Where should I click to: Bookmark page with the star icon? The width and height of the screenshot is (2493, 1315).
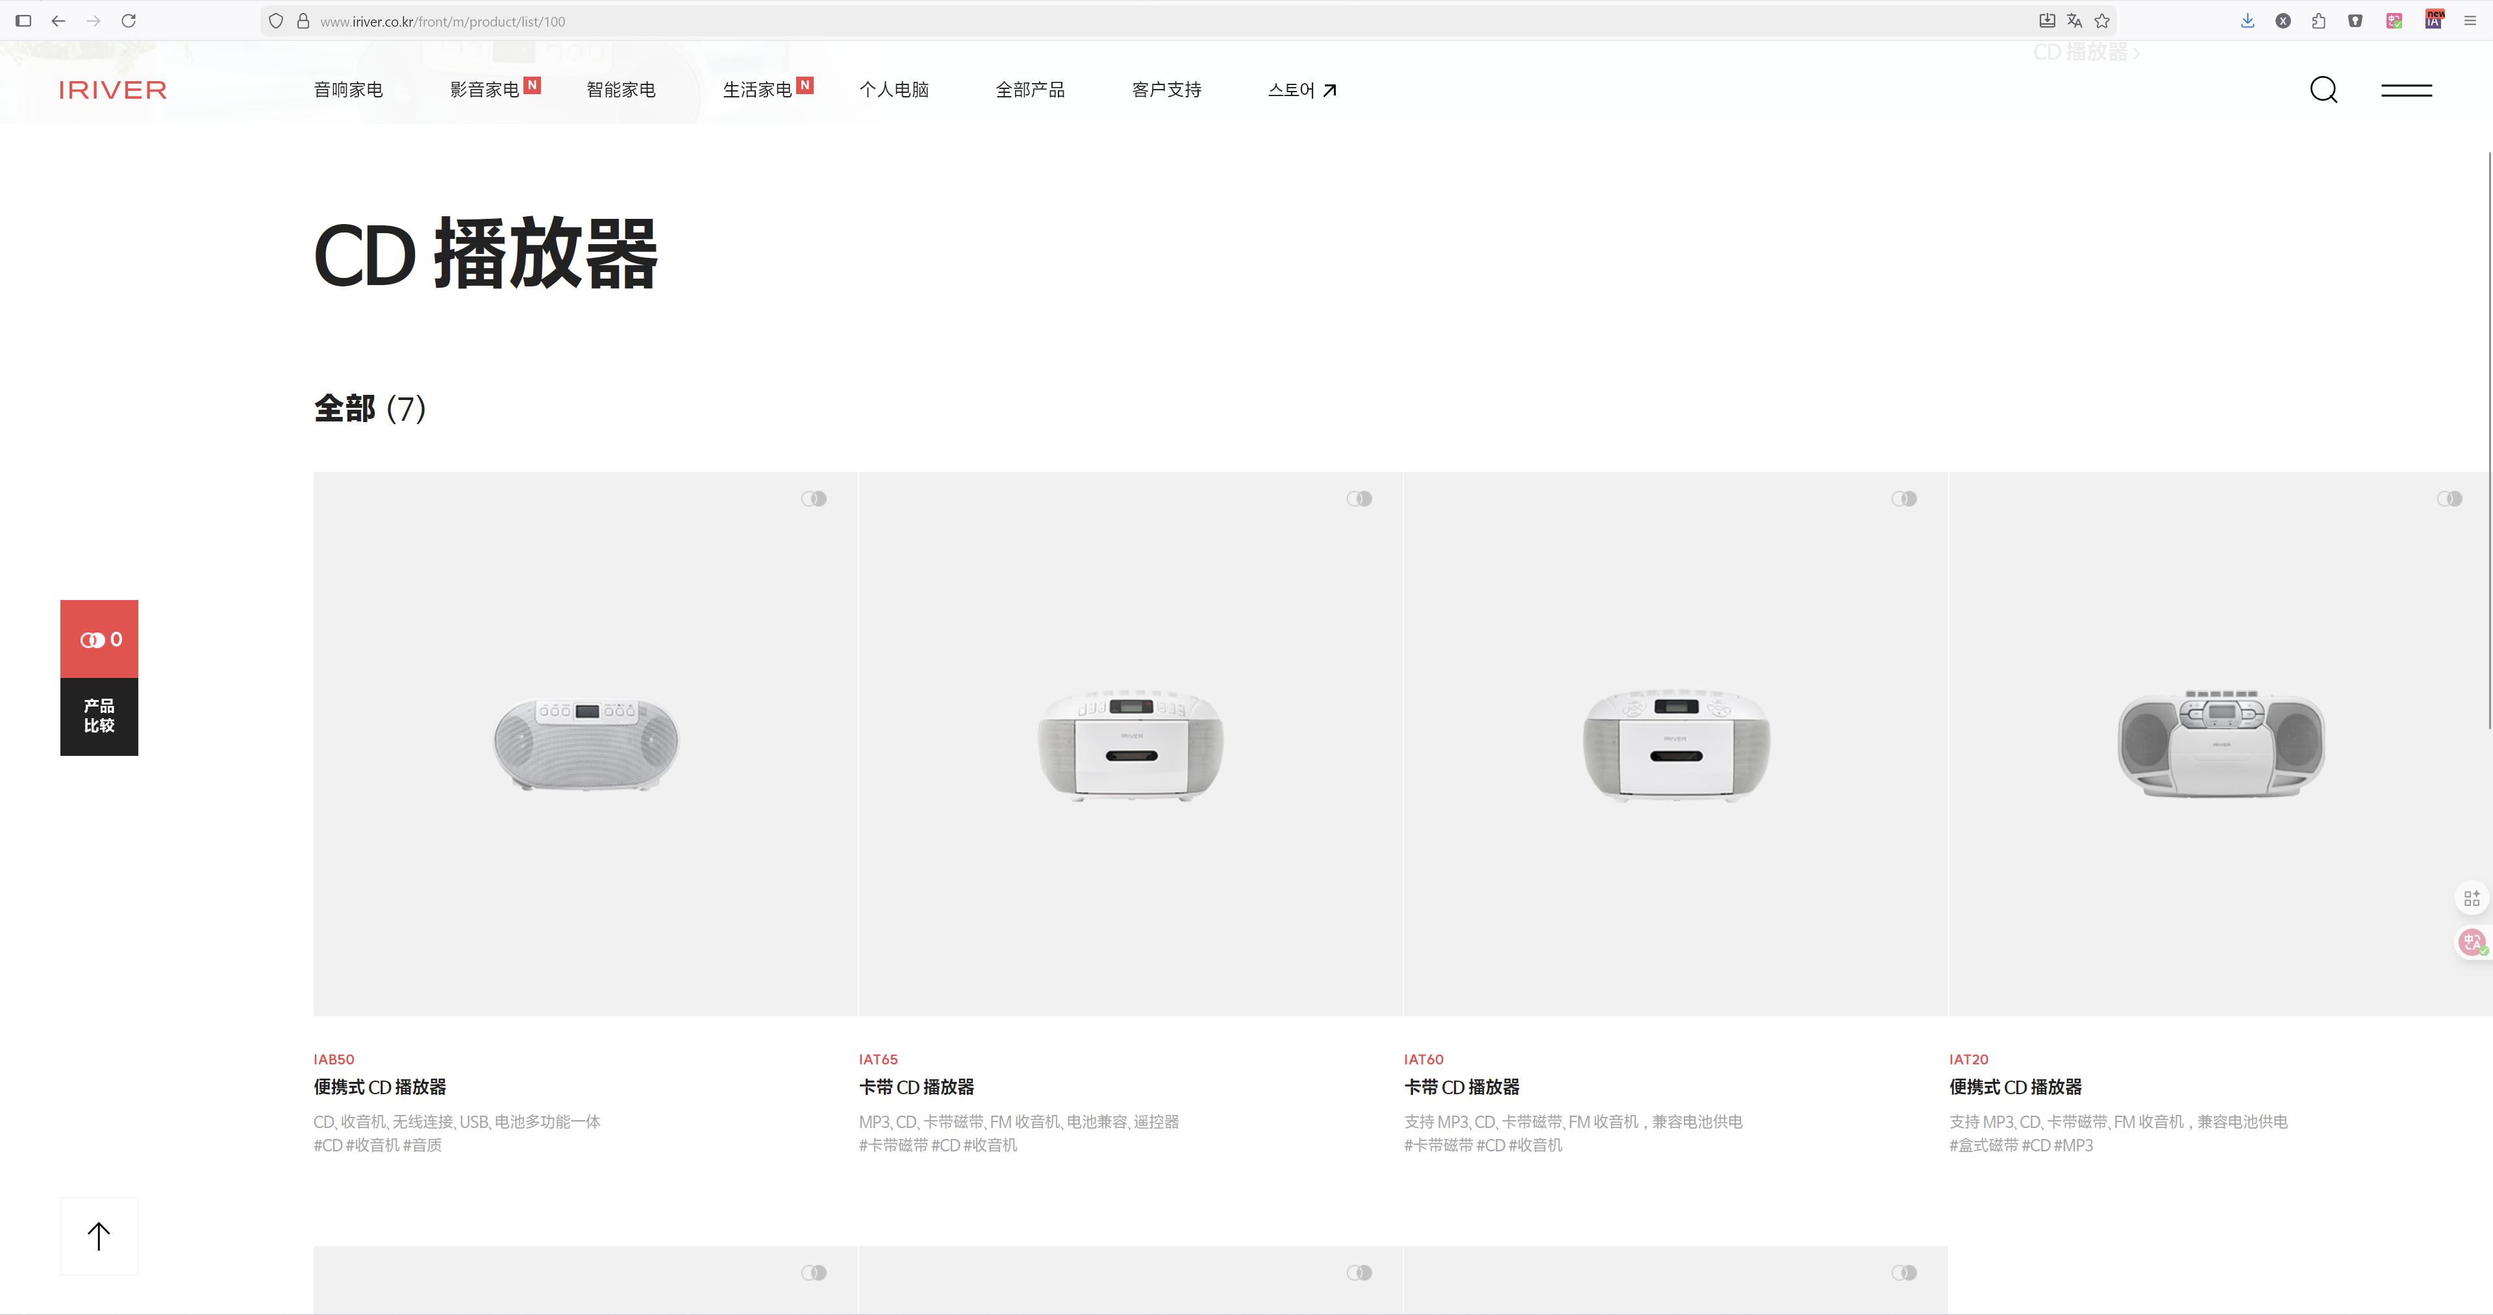[x=2102, y=20]
